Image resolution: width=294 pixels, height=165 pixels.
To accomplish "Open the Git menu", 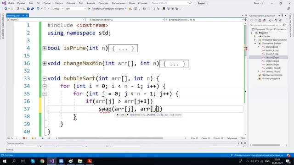I will 38,3.
